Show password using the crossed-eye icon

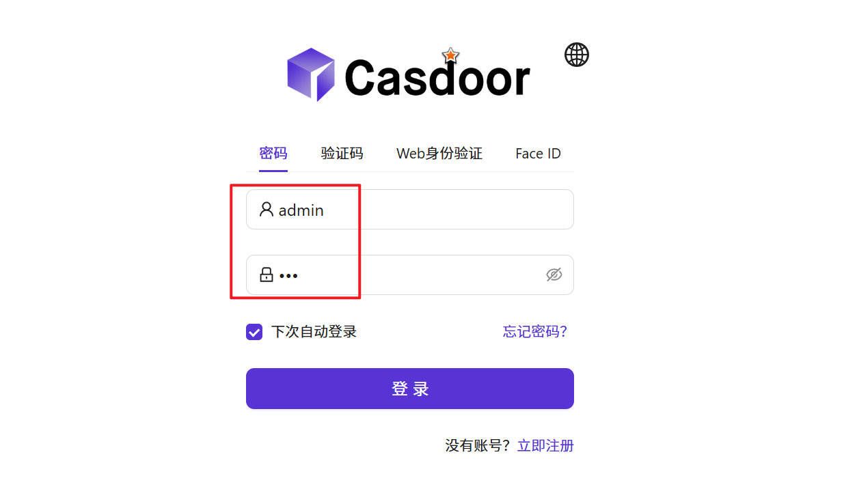click(554, 275)
